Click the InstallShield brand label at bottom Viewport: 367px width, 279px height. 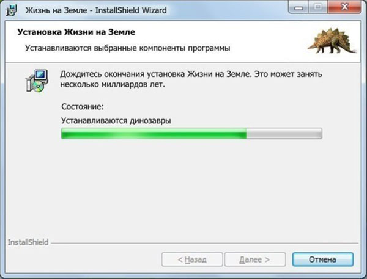coord(28,242)
